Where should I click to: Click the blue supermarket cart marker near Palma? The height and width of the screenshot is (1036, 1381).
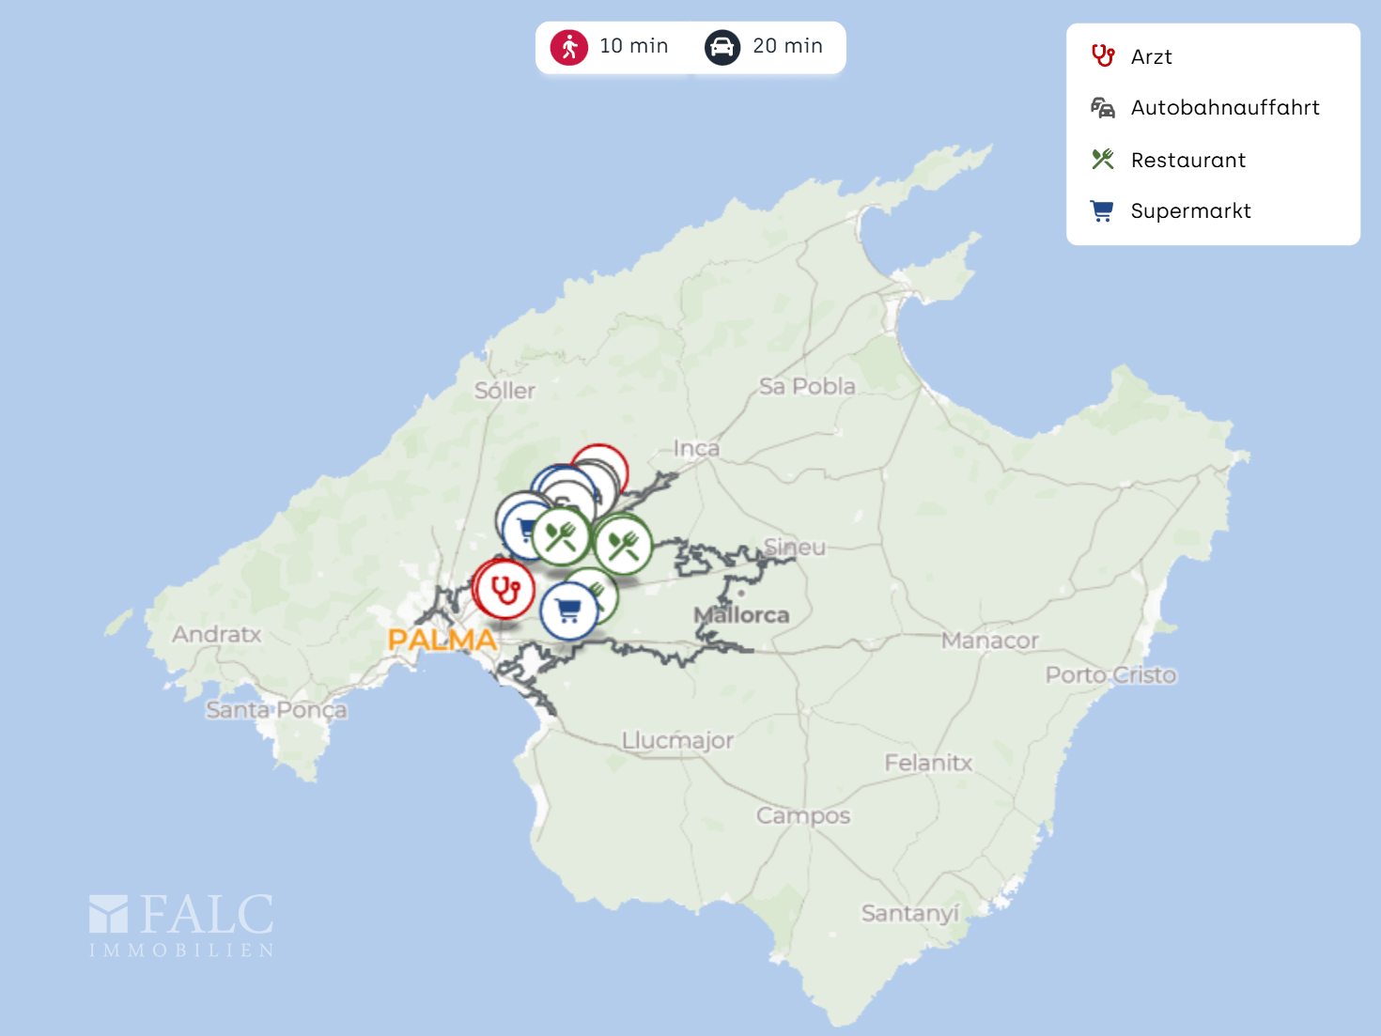pyautogui.click(x=568, y=611)
